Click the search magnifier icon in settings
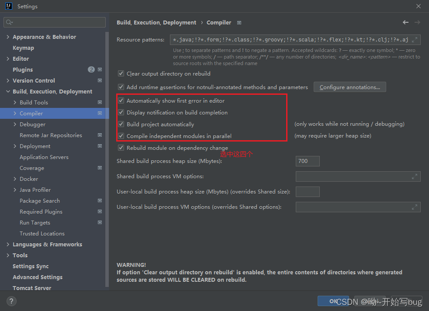The image size is (429, 311). [x=9, y=22]
